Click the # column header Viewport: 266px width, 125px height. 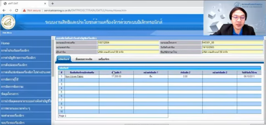point(62,73)
